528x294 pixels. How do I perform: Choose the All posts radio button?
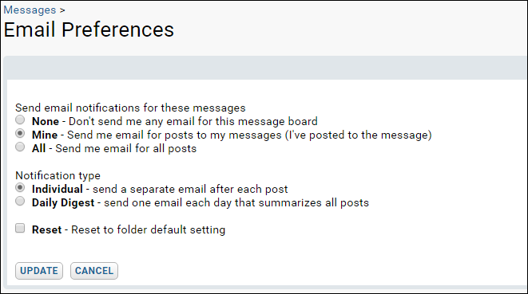pyautogui.click(x=20, y=147)
